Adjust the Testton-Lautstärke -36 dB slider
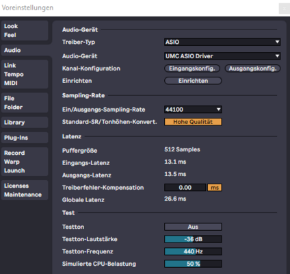 (193, 239)
